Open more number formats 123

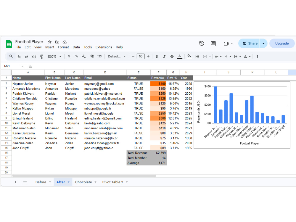[x=99, y=56]
